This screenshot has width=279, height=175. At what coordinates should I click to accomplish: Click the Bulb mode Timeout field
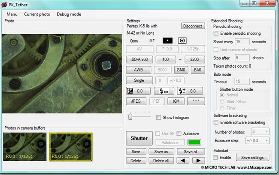(x=242, y=81)
